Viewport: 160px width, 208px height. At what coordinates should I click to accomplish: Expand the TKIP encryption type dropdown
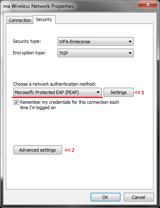coord(95,53)
